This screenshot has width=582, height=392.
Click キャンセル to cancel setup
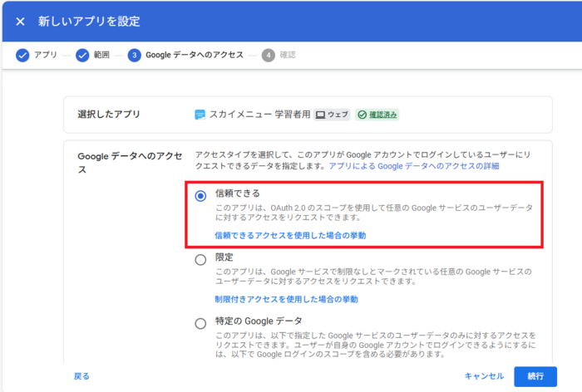pyautogui.click(x=484, y=376)
